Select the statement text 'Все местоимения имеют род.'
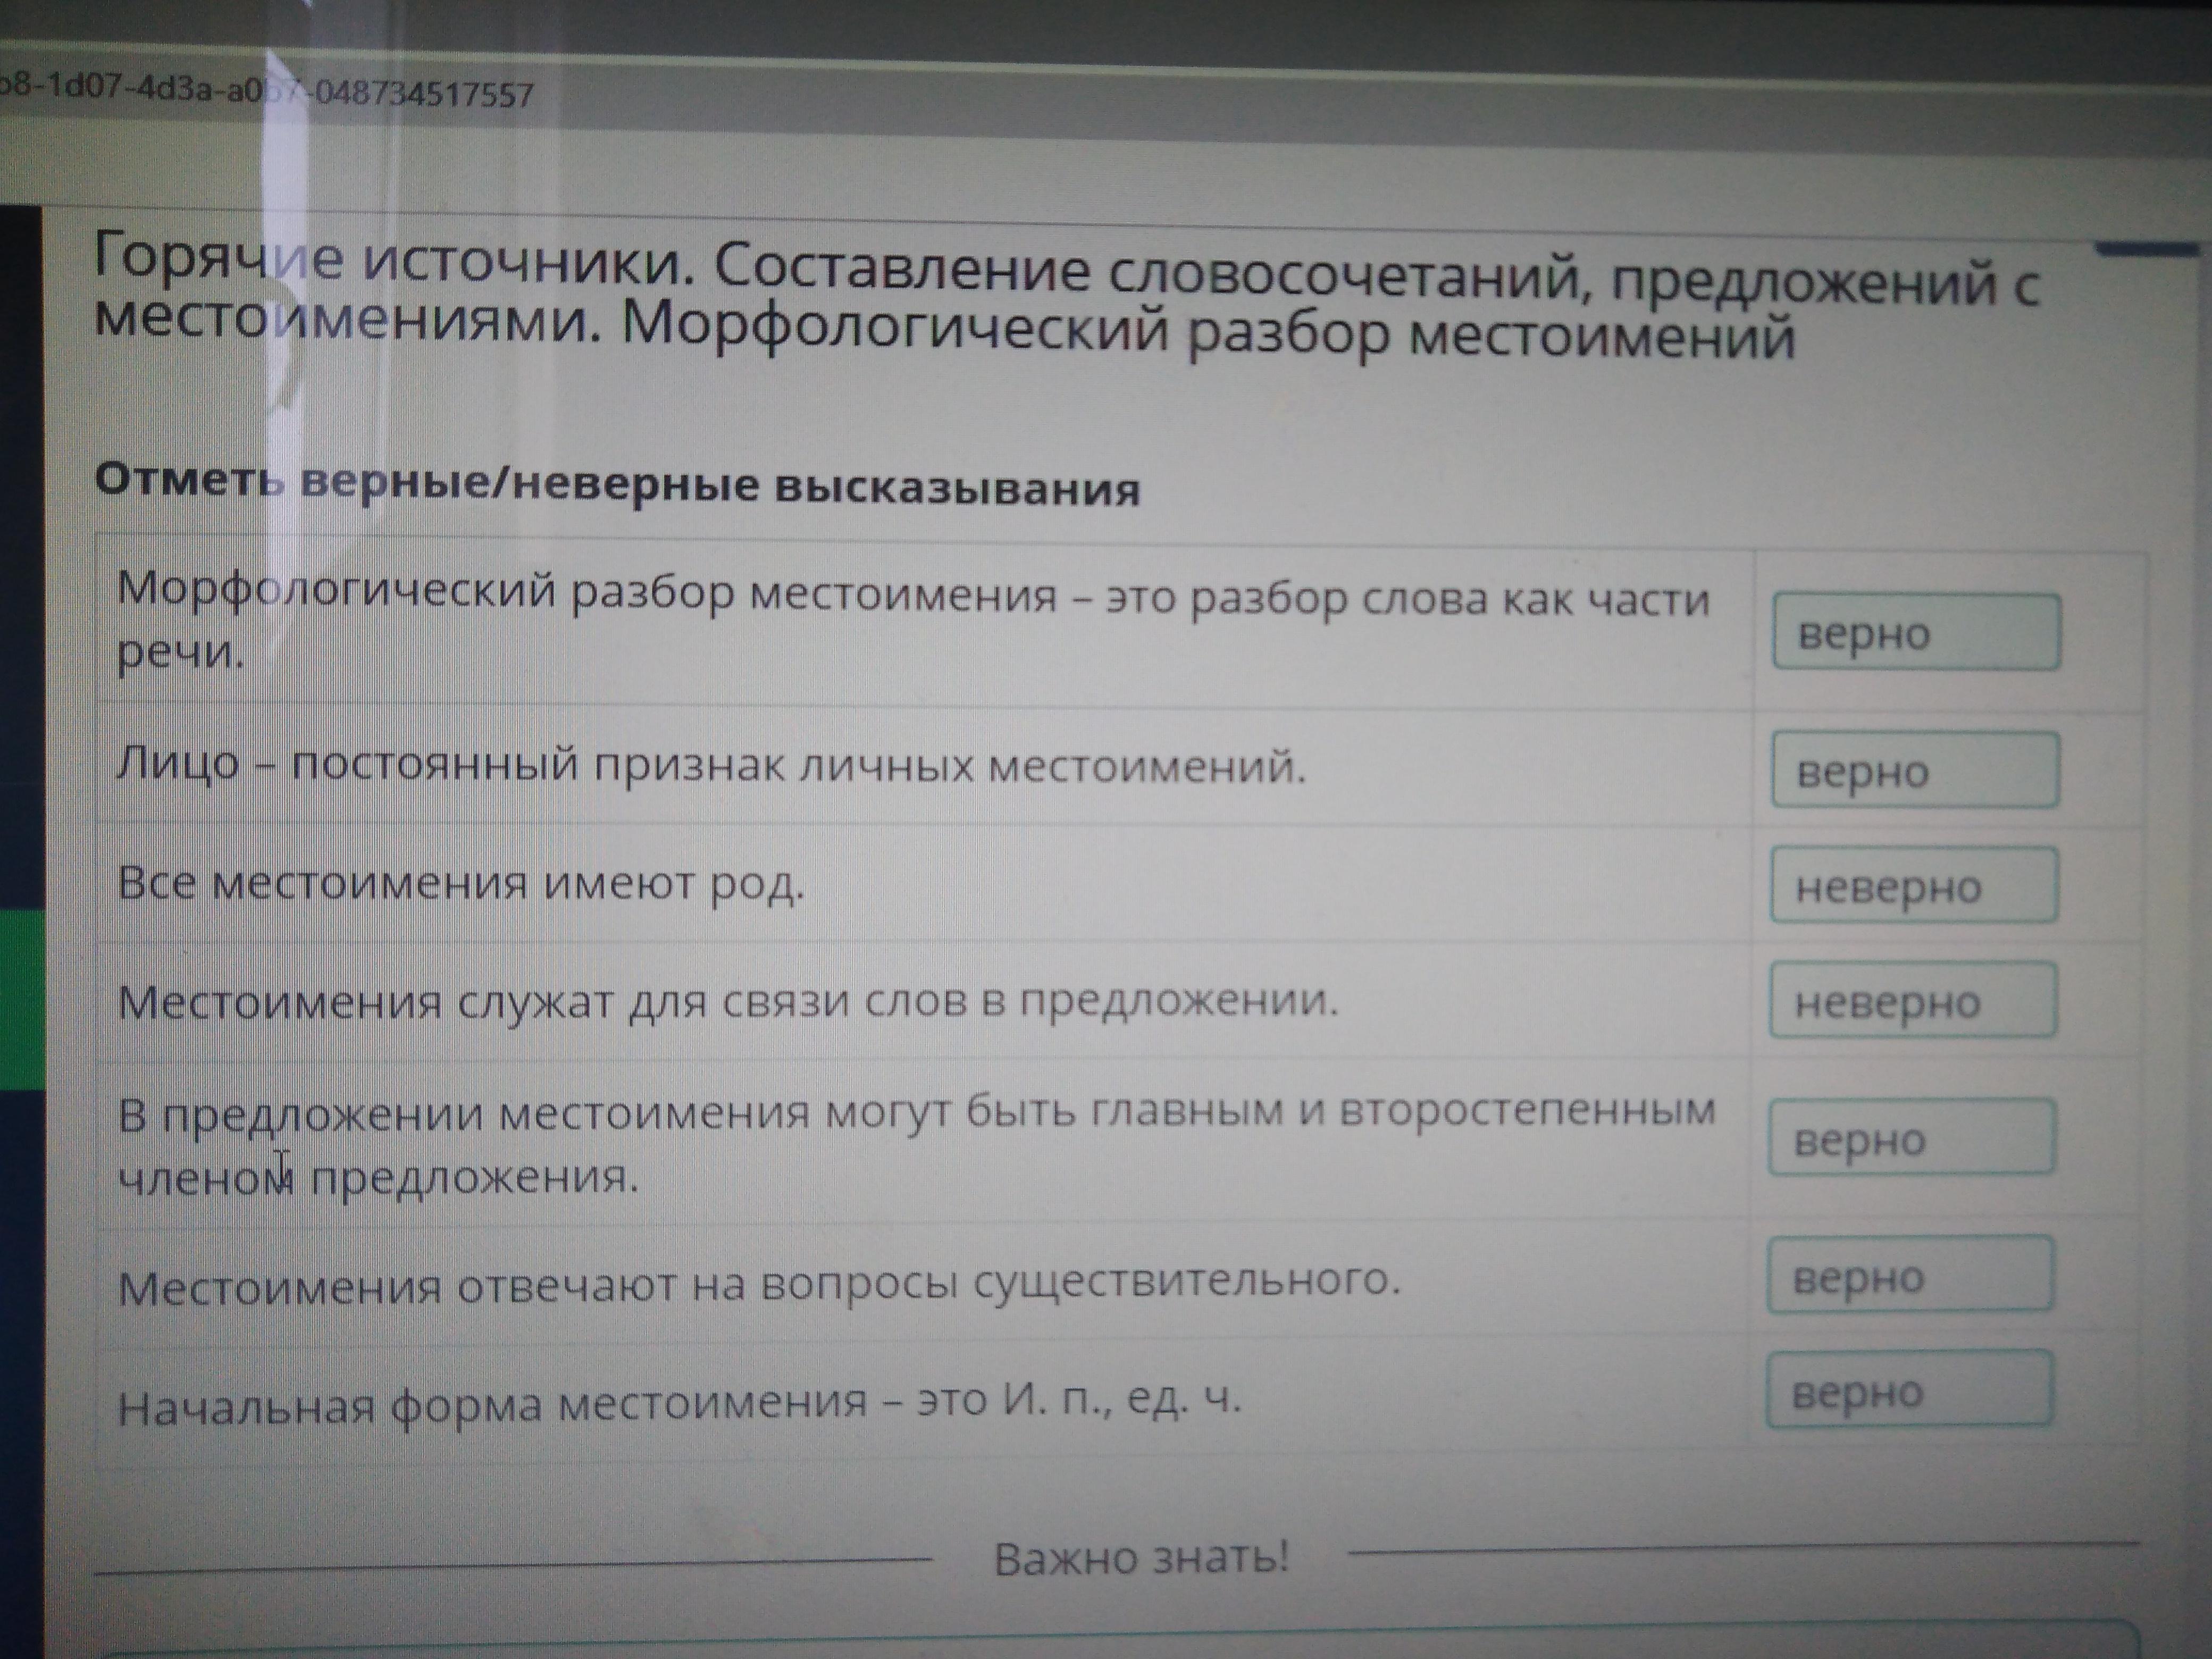This screenshot has height=1659, width=2212. coord(460,884)
